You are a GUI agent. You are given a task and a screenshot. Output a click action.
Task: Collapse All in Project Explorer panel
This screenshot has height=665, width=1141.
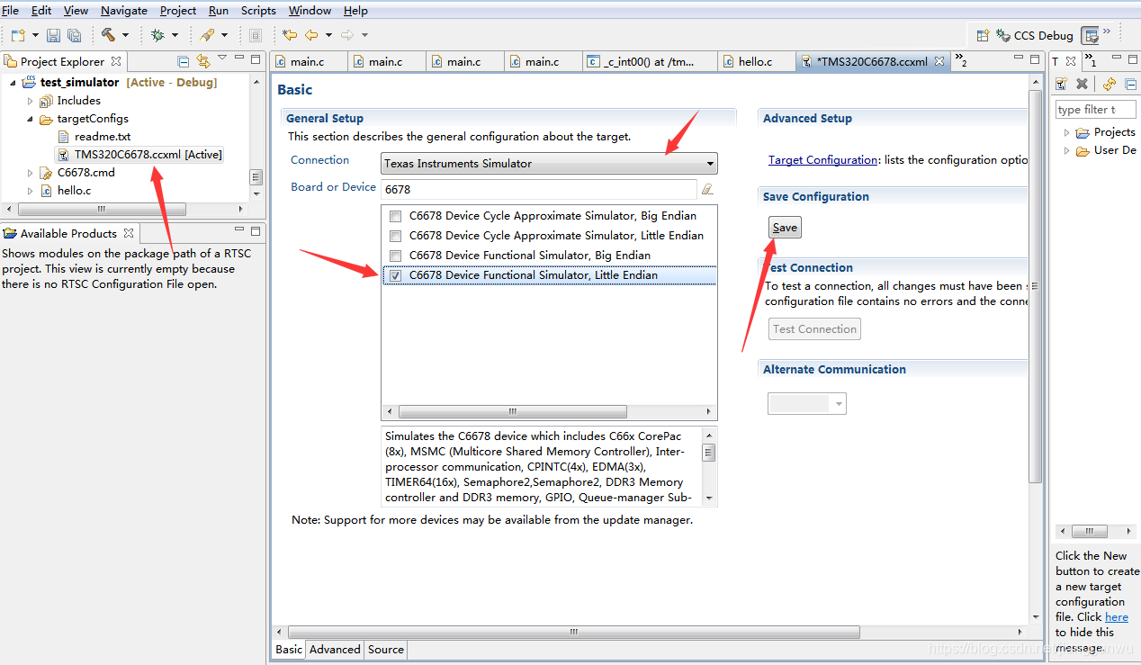click(x=184, y=59)
